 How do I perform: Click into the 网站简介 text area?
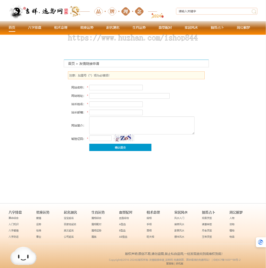(x=142, y=125)
